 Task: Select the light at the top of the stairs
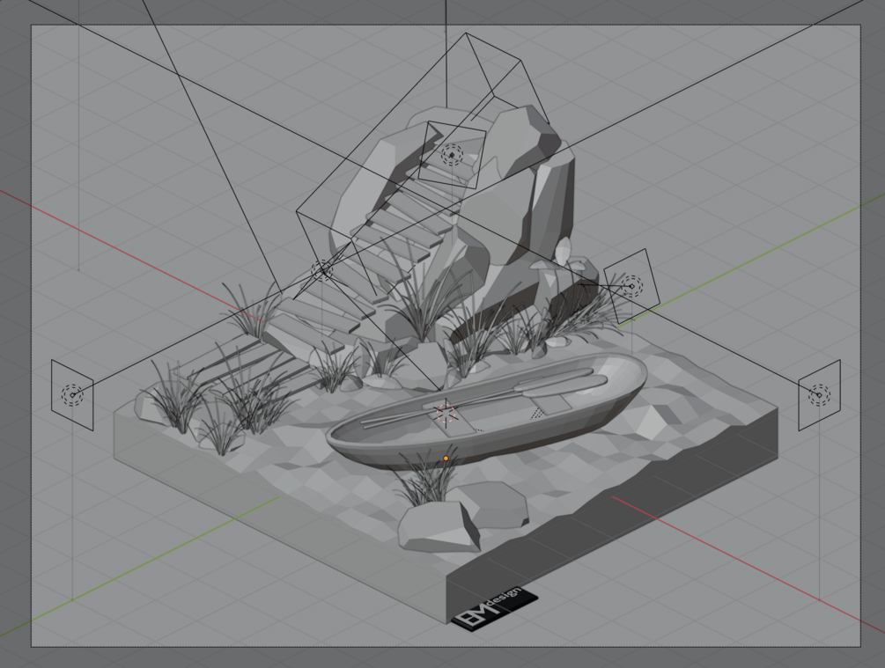coord(452,155)
